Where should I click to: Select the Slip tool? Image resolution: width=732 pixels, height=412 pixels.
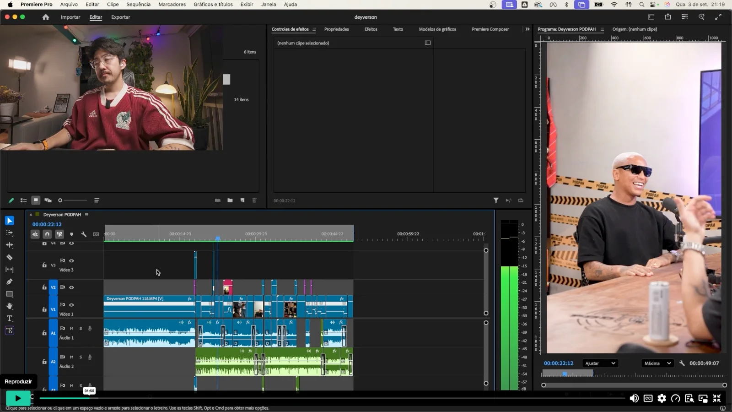pos(10,270)
